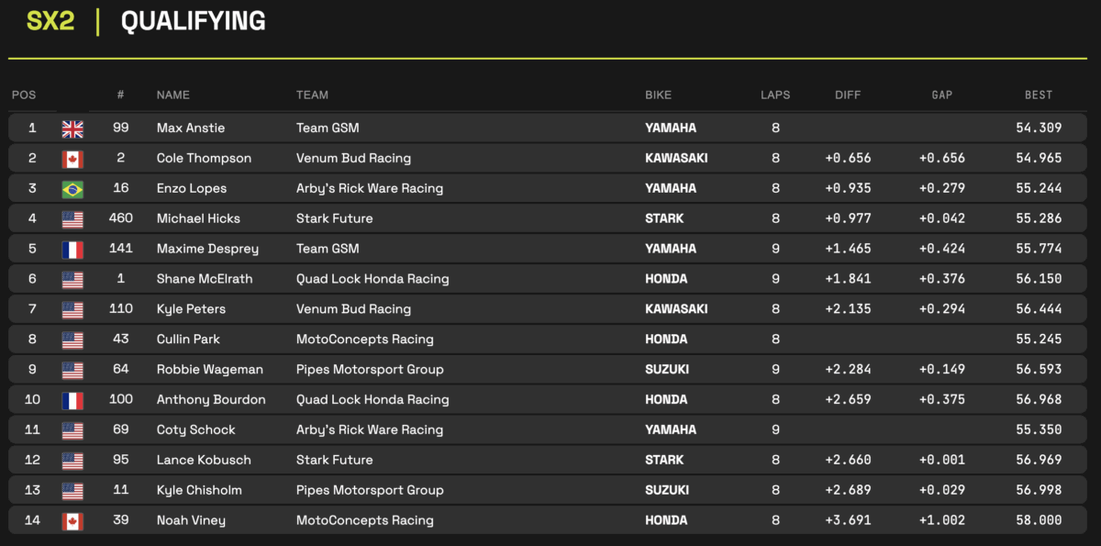Click the US flag beside Michael Hicks
Screen dimensions: 1101x546
(x=72, y=218)
